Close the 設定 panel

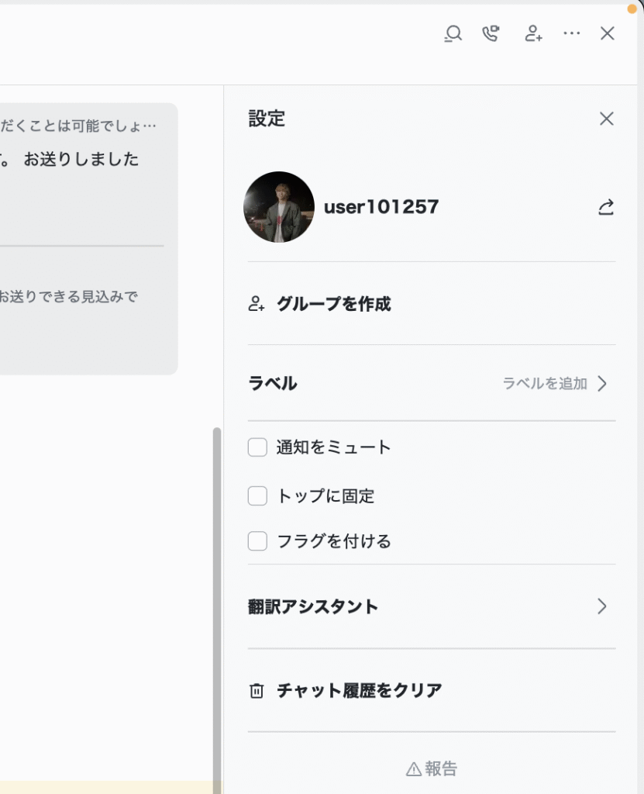click(x=607, y=119)
